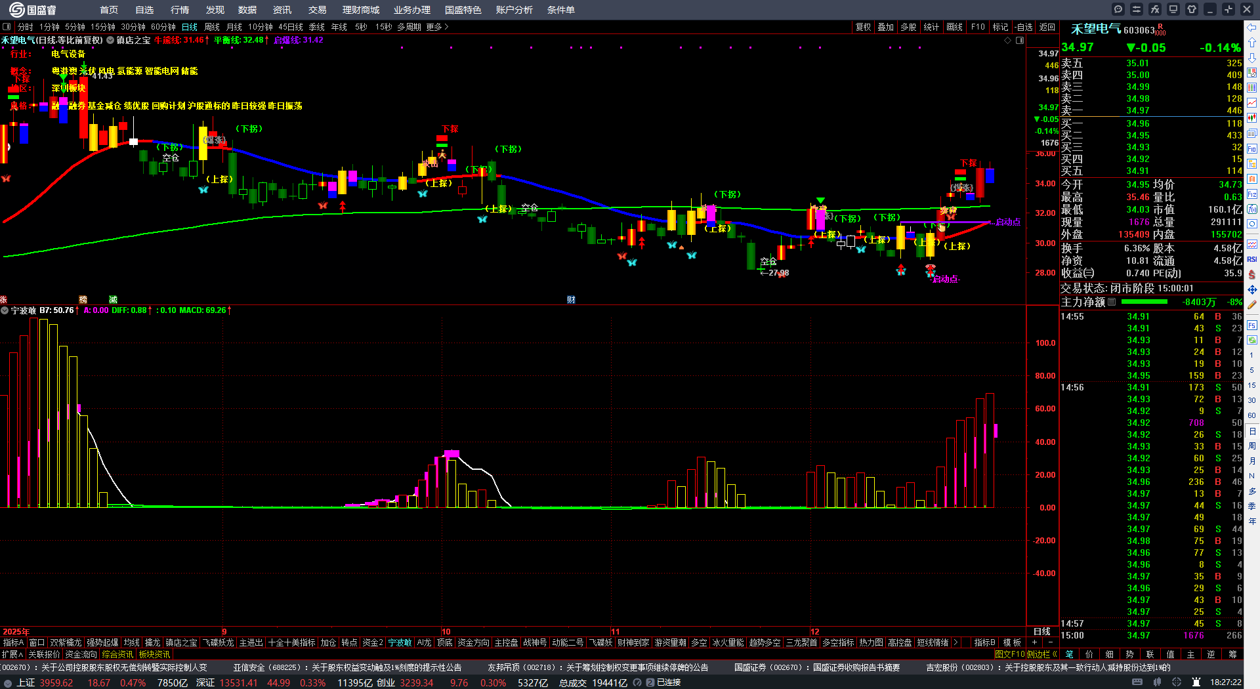Click the 标记 mark button

[x=1000, y=27]
